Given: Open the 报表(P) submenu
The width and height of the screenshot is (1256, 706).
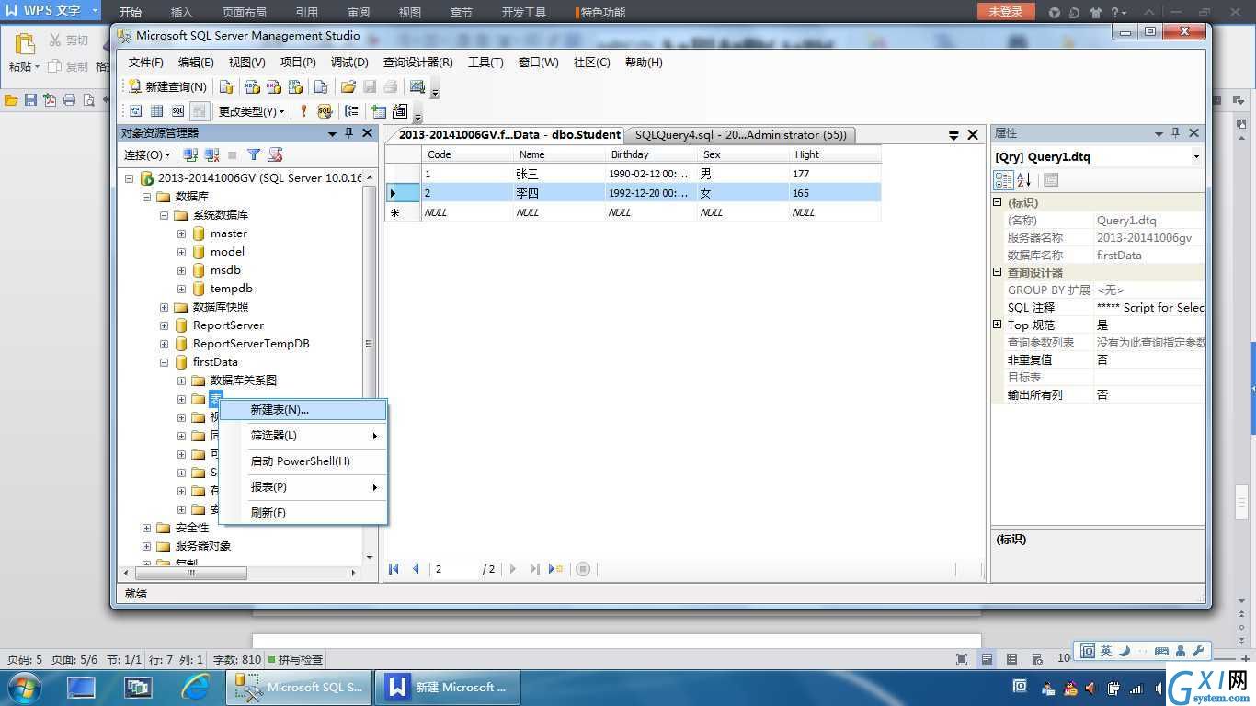Looking at the screenshot, I should (303, 487).
